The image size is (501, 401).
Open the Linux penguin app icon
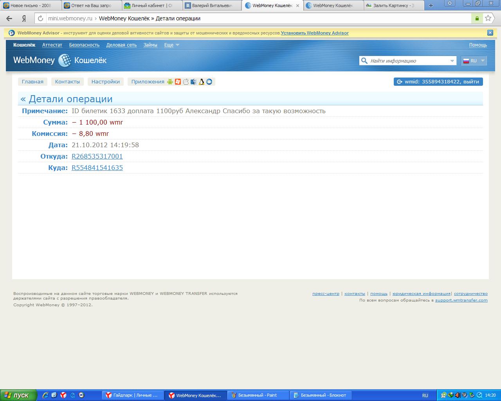[x=201, y=82]
